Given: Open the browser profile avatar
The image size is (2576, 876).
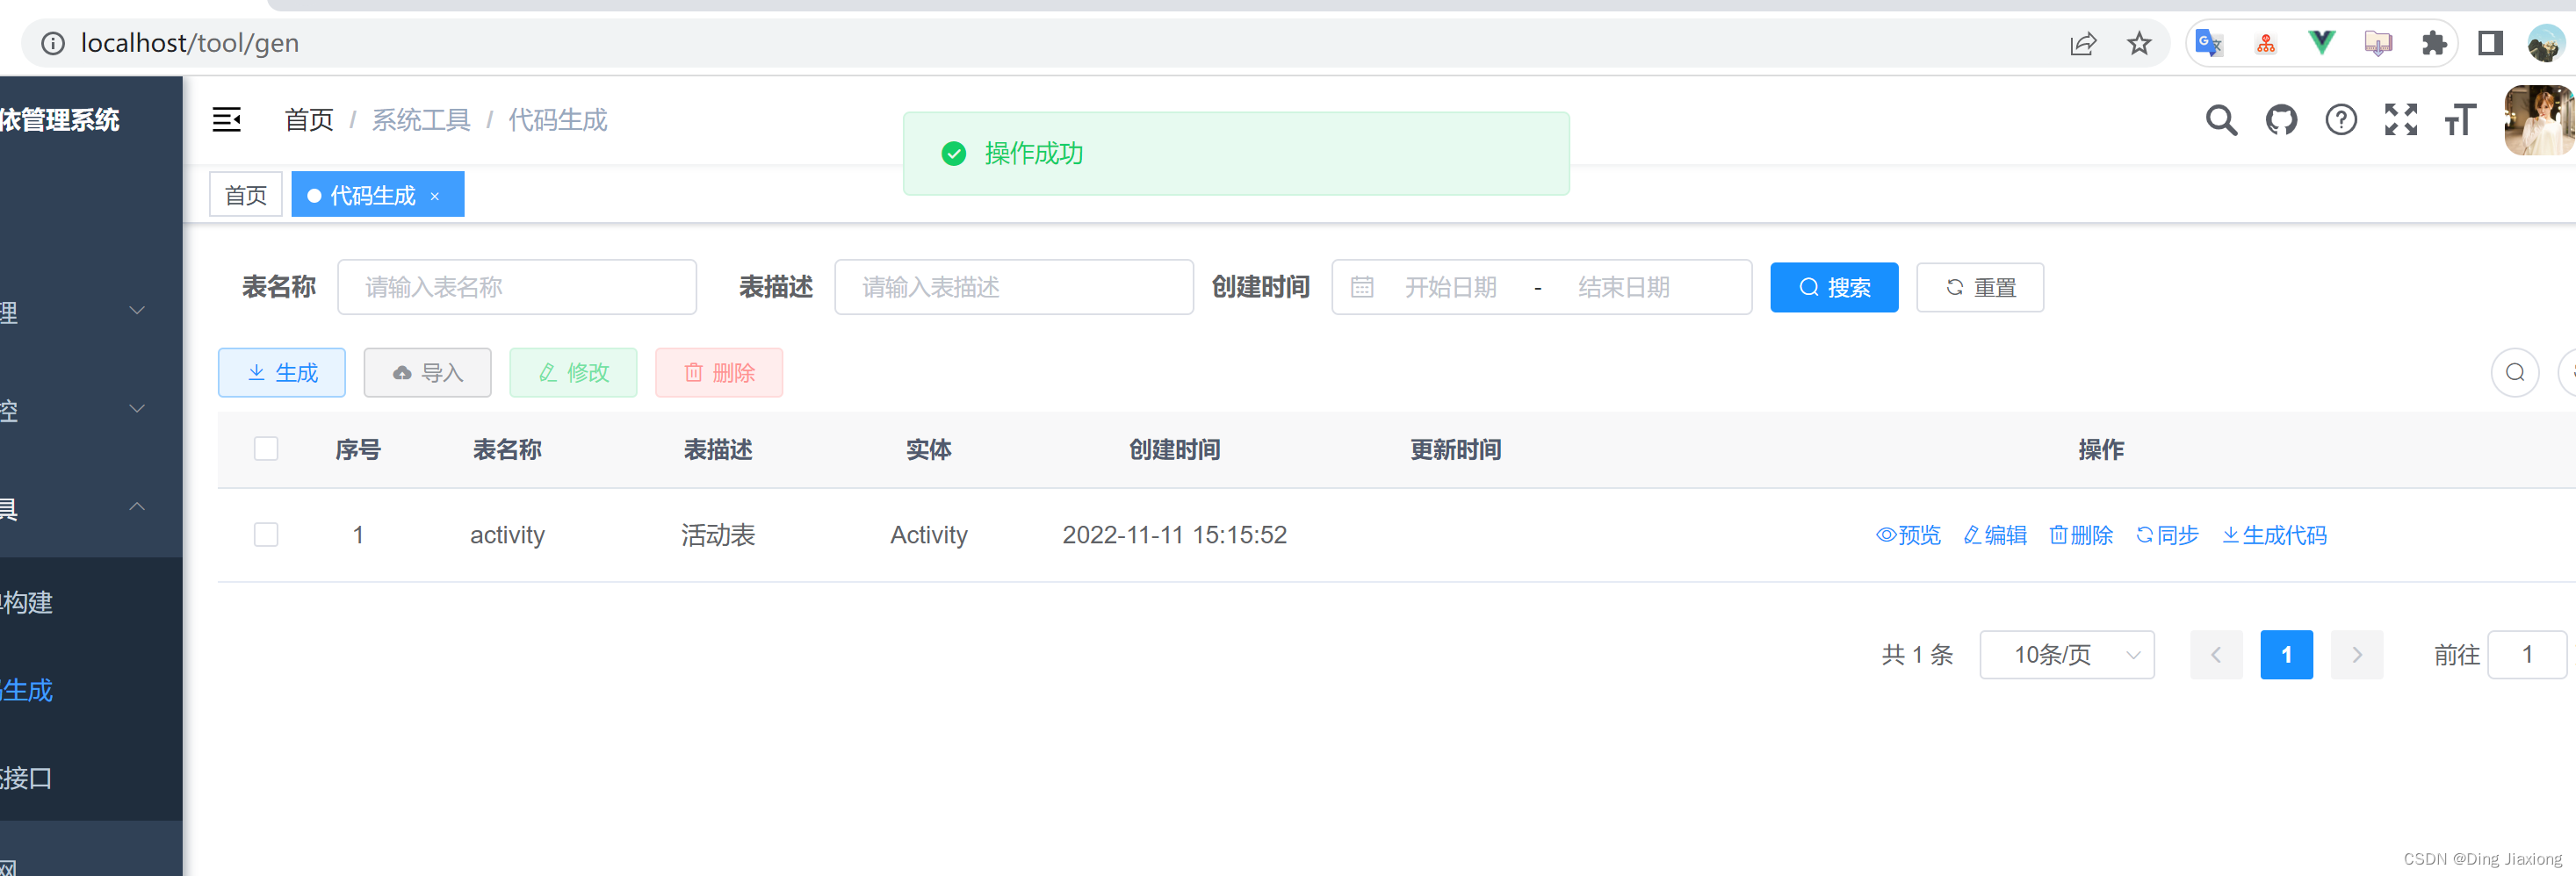Looking at the screenshot, I should tap(2546, 43).
